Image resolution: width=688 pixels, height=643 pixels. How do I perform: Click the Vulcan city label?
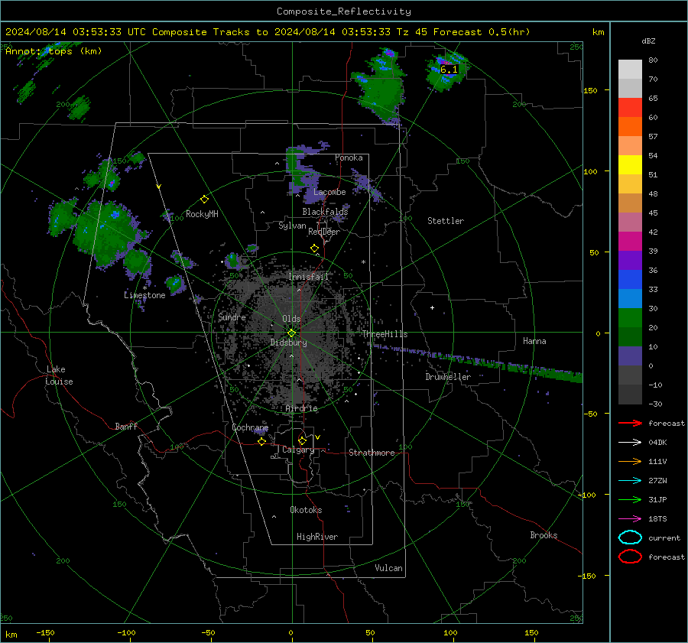tap(388, 568)
